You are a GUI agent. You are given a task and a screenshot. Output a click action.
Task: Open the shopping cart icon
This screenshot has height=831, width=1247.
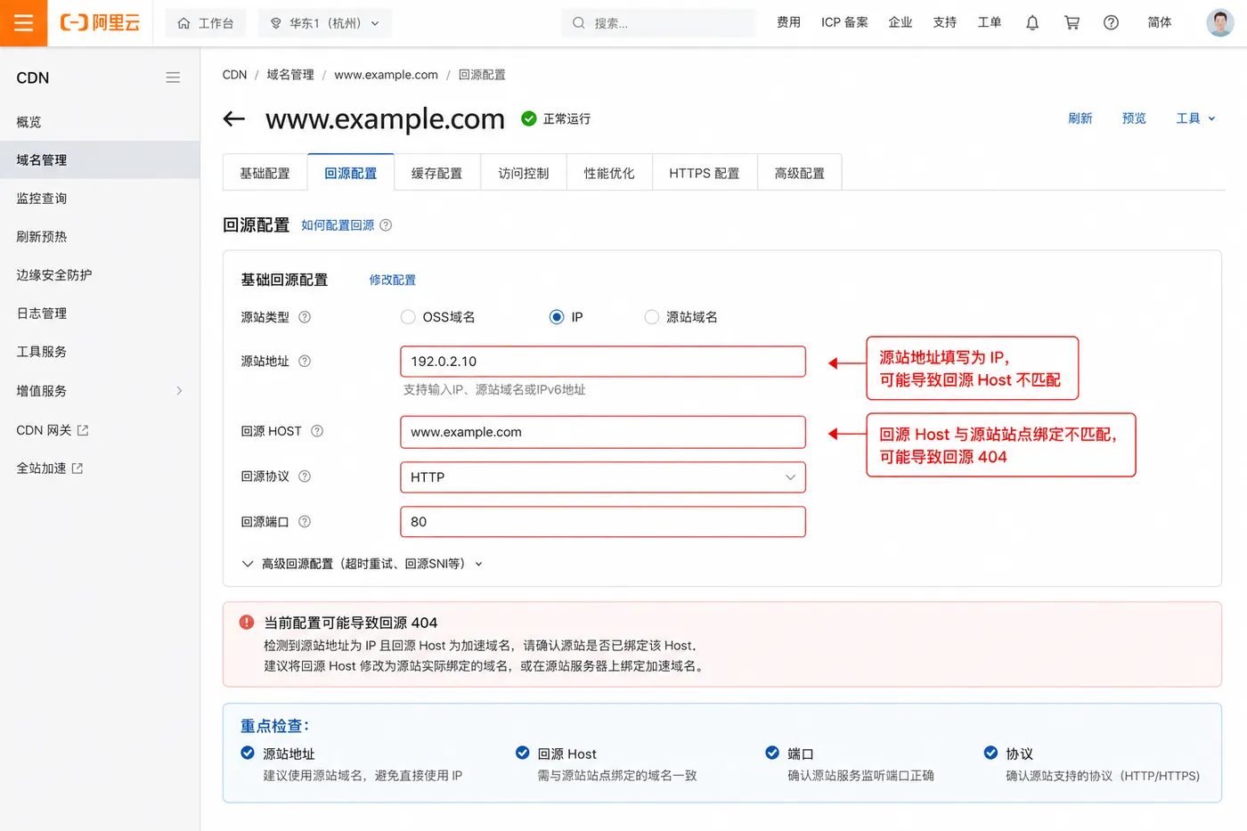tap(1072, 23)
